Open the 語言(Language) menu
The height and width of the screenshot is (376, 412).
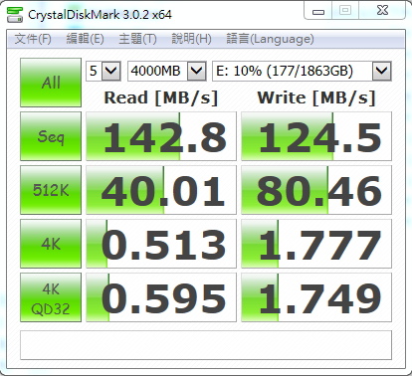click(270, 39)
